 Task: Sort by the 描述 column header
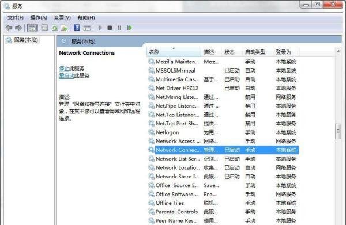[x=212, y=52]
